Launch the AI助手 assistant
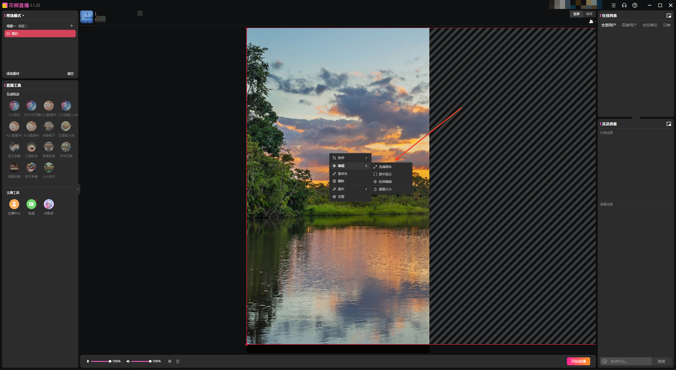This screenshot has height=370, width=676. (49, 204)
